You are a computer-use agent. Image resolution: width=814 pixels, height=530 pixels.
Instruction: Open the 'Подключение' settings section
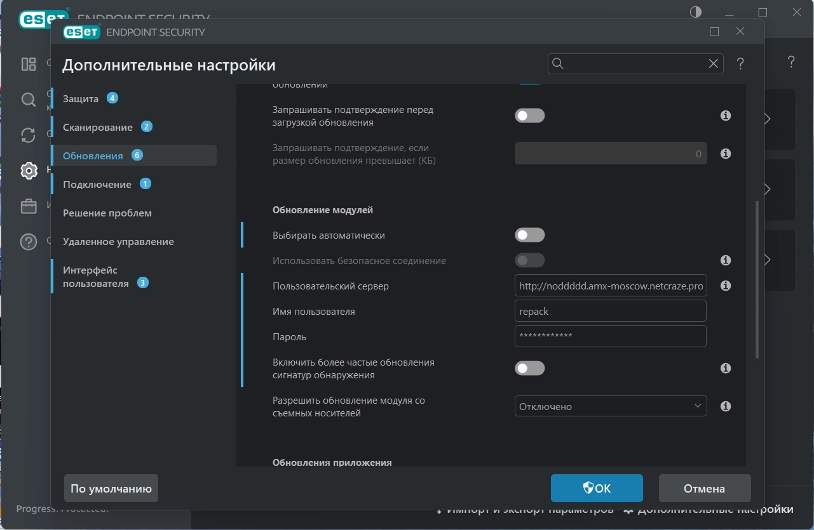(x=97, y=185)
